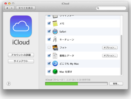Open オプション for 書類とデータ

tap(110, 56)
